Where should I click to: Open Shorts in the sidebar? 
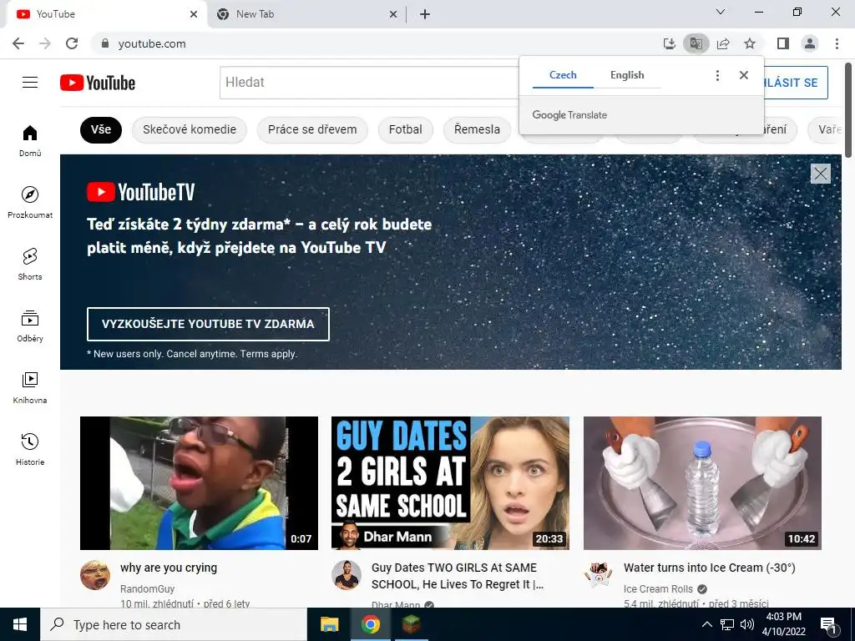pos(30,265)
